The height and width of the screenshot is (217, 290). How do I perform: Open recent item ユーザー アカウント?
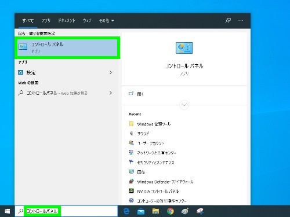pyautogui.click(x=151, y=144)
